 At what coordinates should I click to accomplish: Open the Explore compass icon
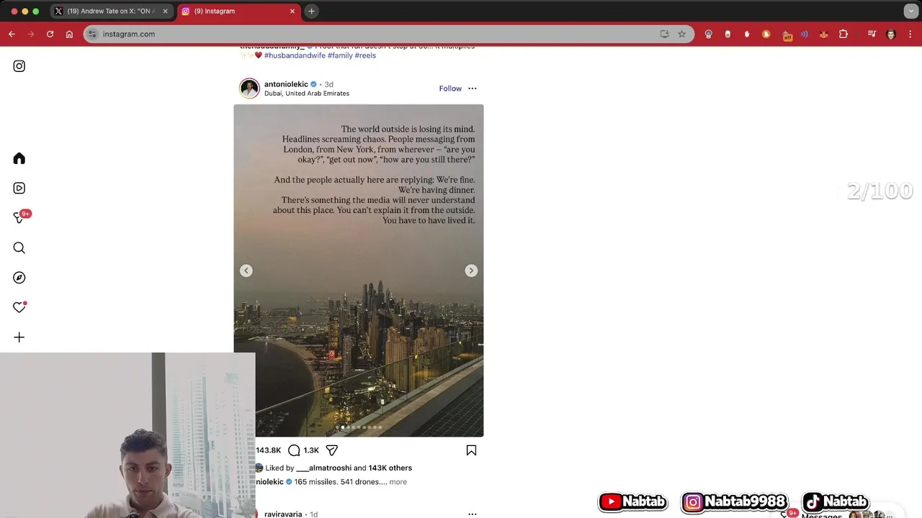click(x=19, y=278)
